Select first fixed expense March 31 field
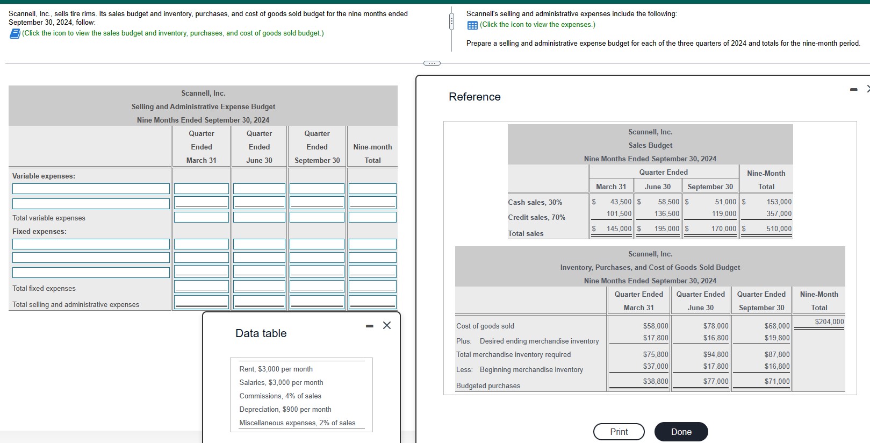 [x=202, y=244]
